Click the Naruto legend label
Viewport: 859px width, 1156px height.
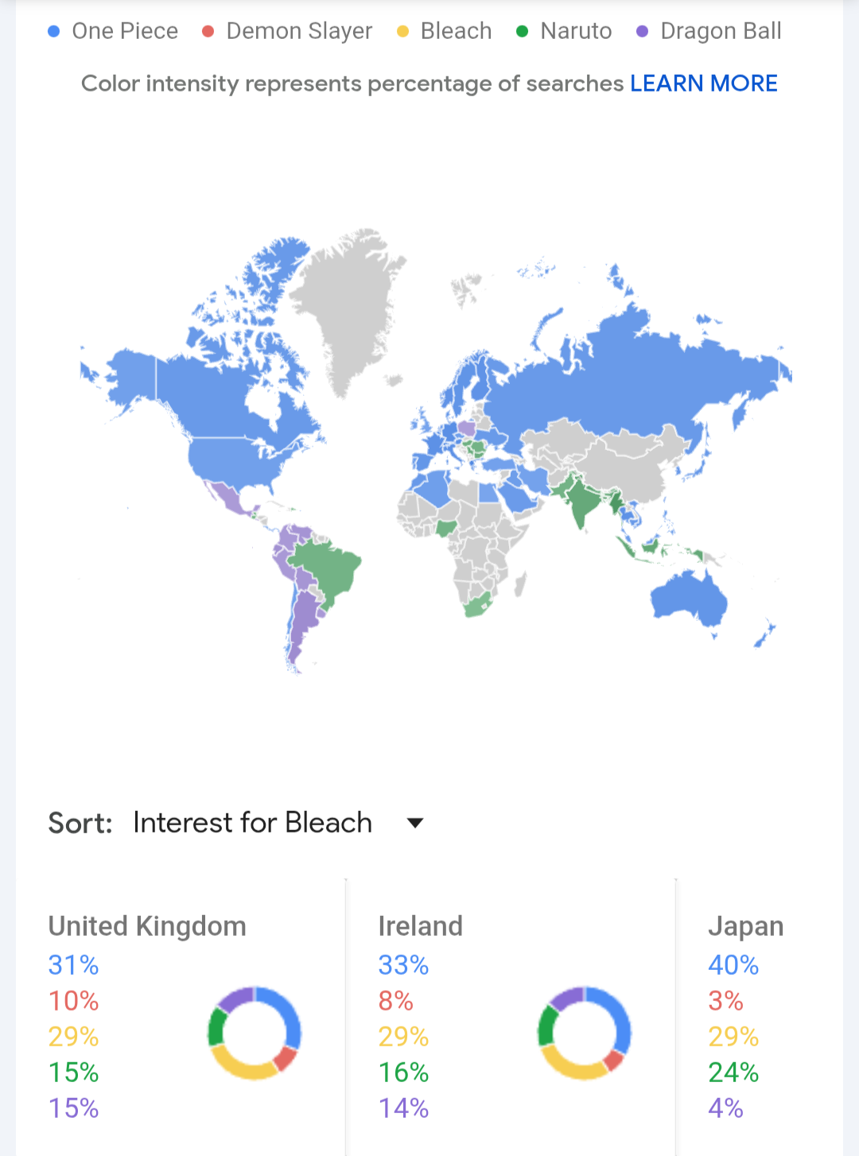(576, 32)
